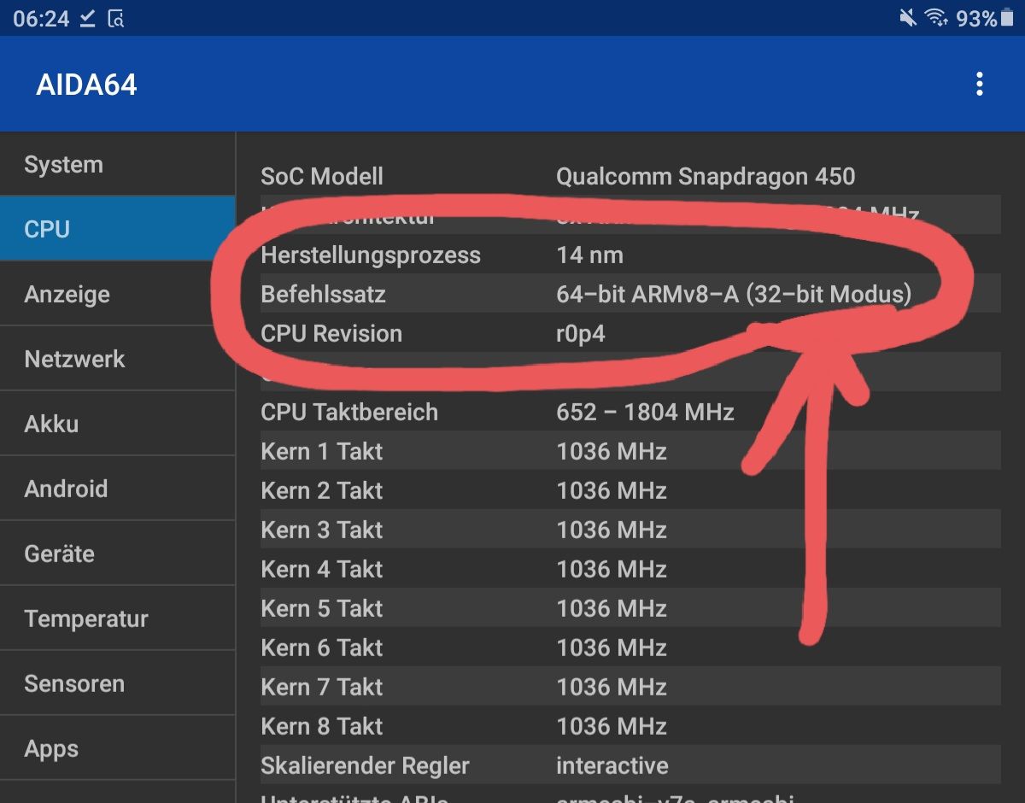This screenshot has height=803, width=1025.
Task: Tap the 06:24 clock in status bar
Action: [x=41, y=18]
